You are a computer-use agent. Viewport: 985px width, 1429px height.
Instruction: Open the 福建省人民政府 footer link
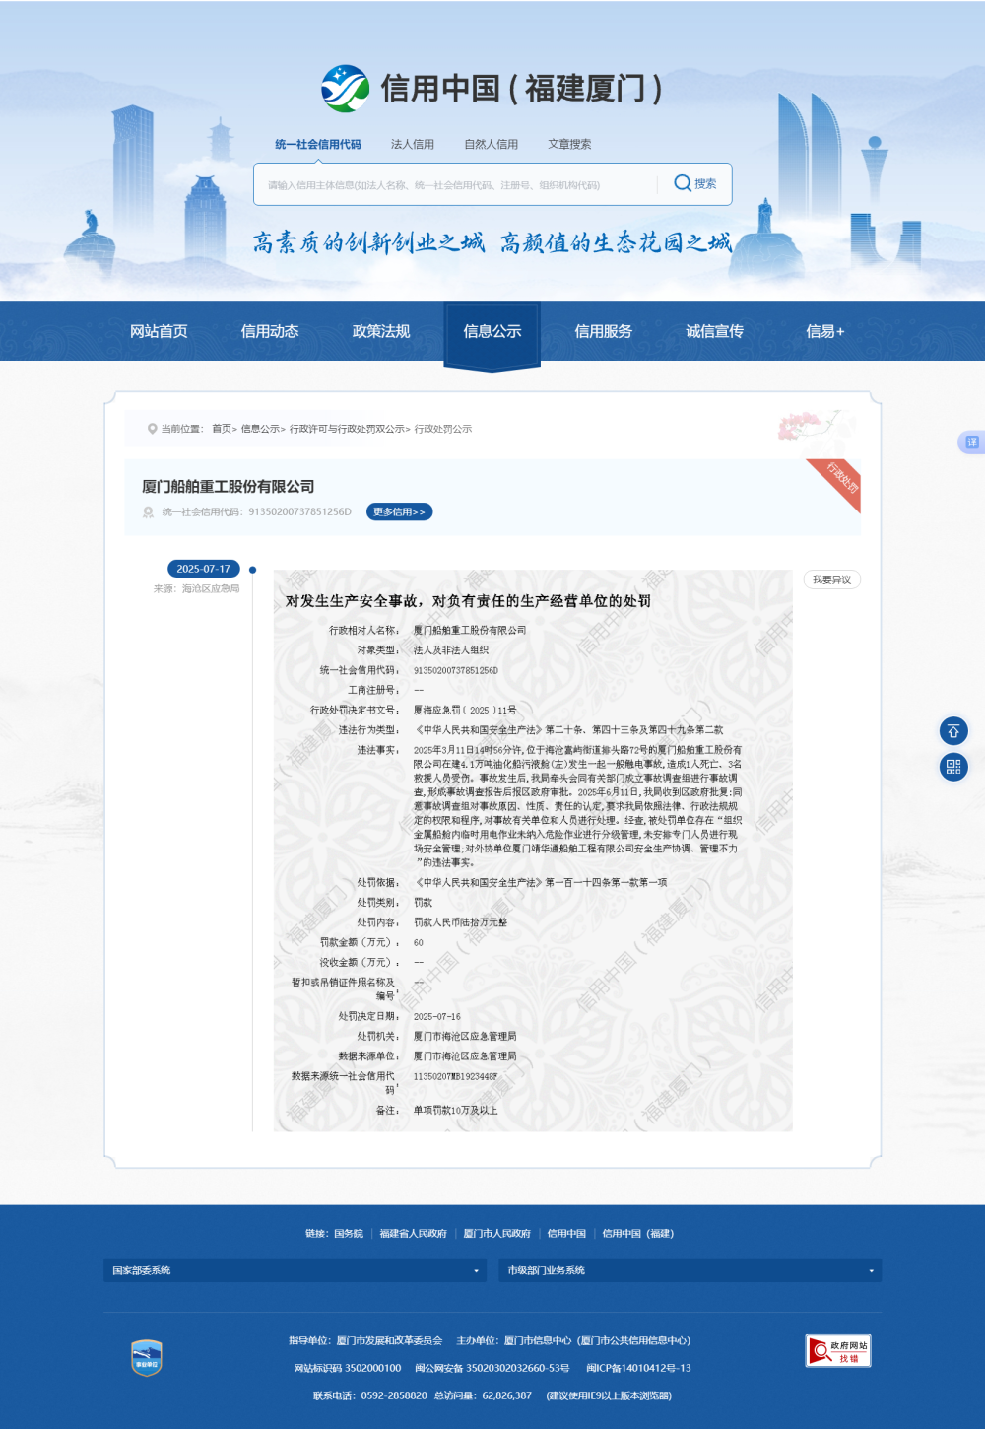coord(413,1234)
